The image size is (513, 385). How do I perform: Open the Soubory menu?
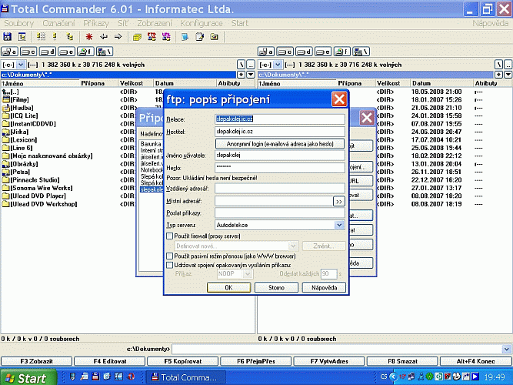[x=17, y=24]
